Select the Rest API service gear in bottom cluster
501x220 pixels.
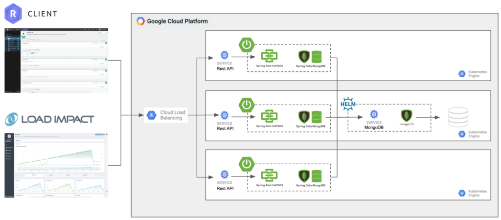click(225, 175)
